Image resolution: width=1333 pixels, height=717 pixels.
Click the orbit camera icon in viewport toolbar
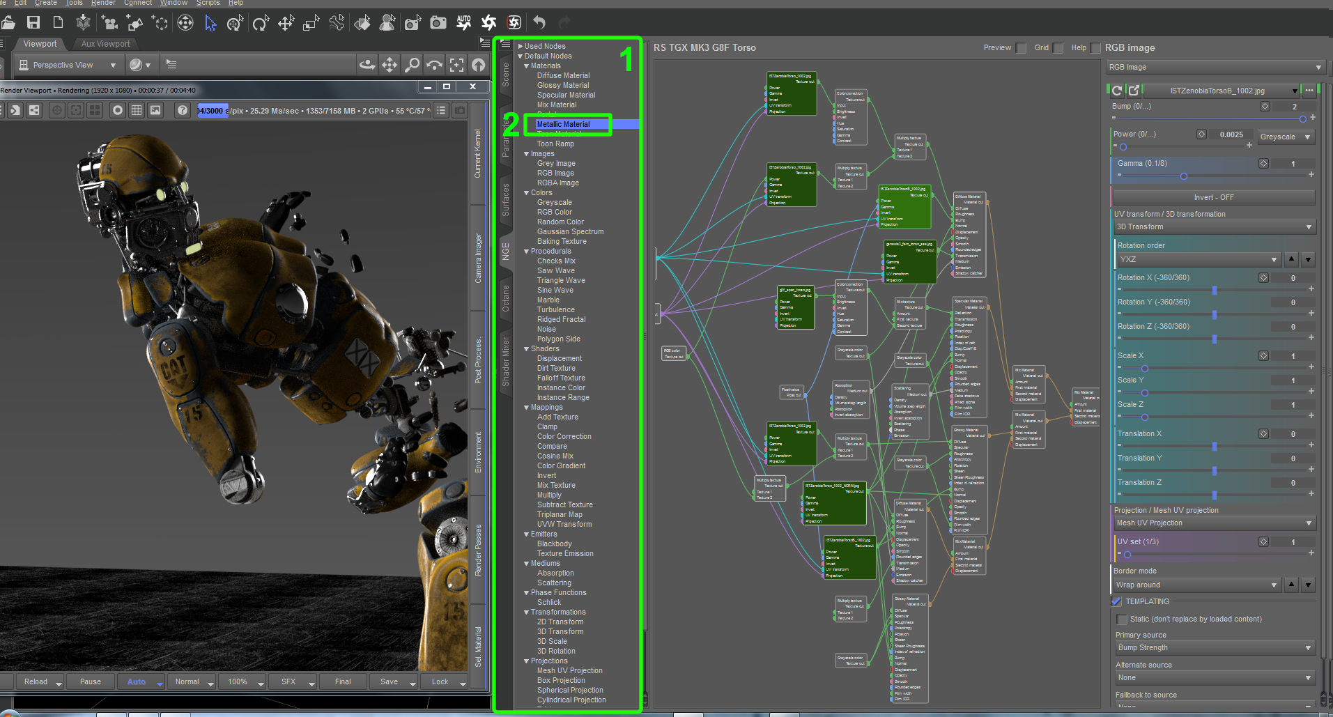coord(367,65)
